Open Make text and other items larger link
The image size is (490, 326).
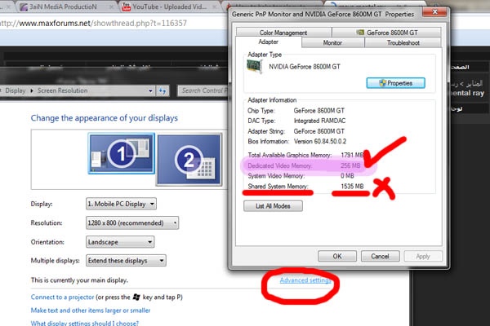pos(91,311)
